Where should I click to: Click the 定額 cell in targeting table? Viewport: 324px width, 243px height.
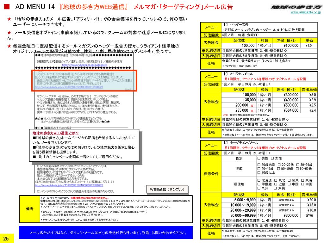(309, 215)
